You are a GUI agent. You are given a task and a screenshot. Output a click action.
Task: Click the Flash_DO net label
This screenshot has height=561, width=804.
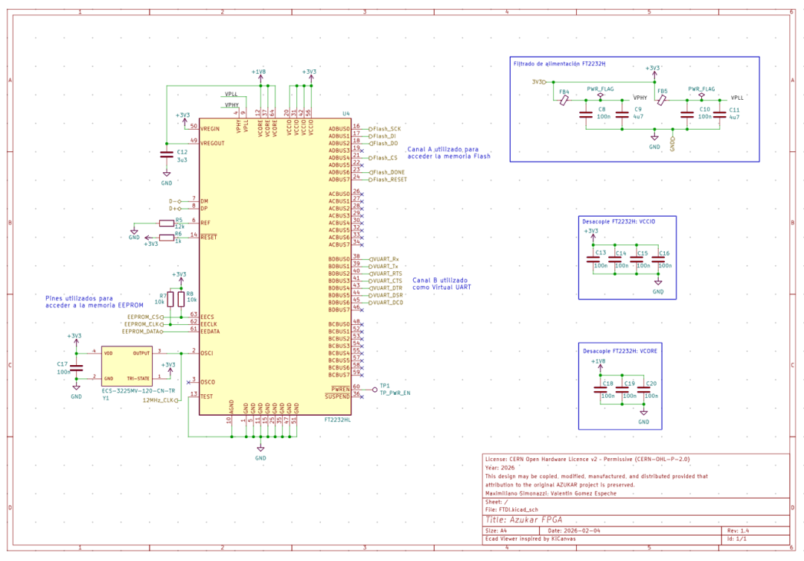385,143
